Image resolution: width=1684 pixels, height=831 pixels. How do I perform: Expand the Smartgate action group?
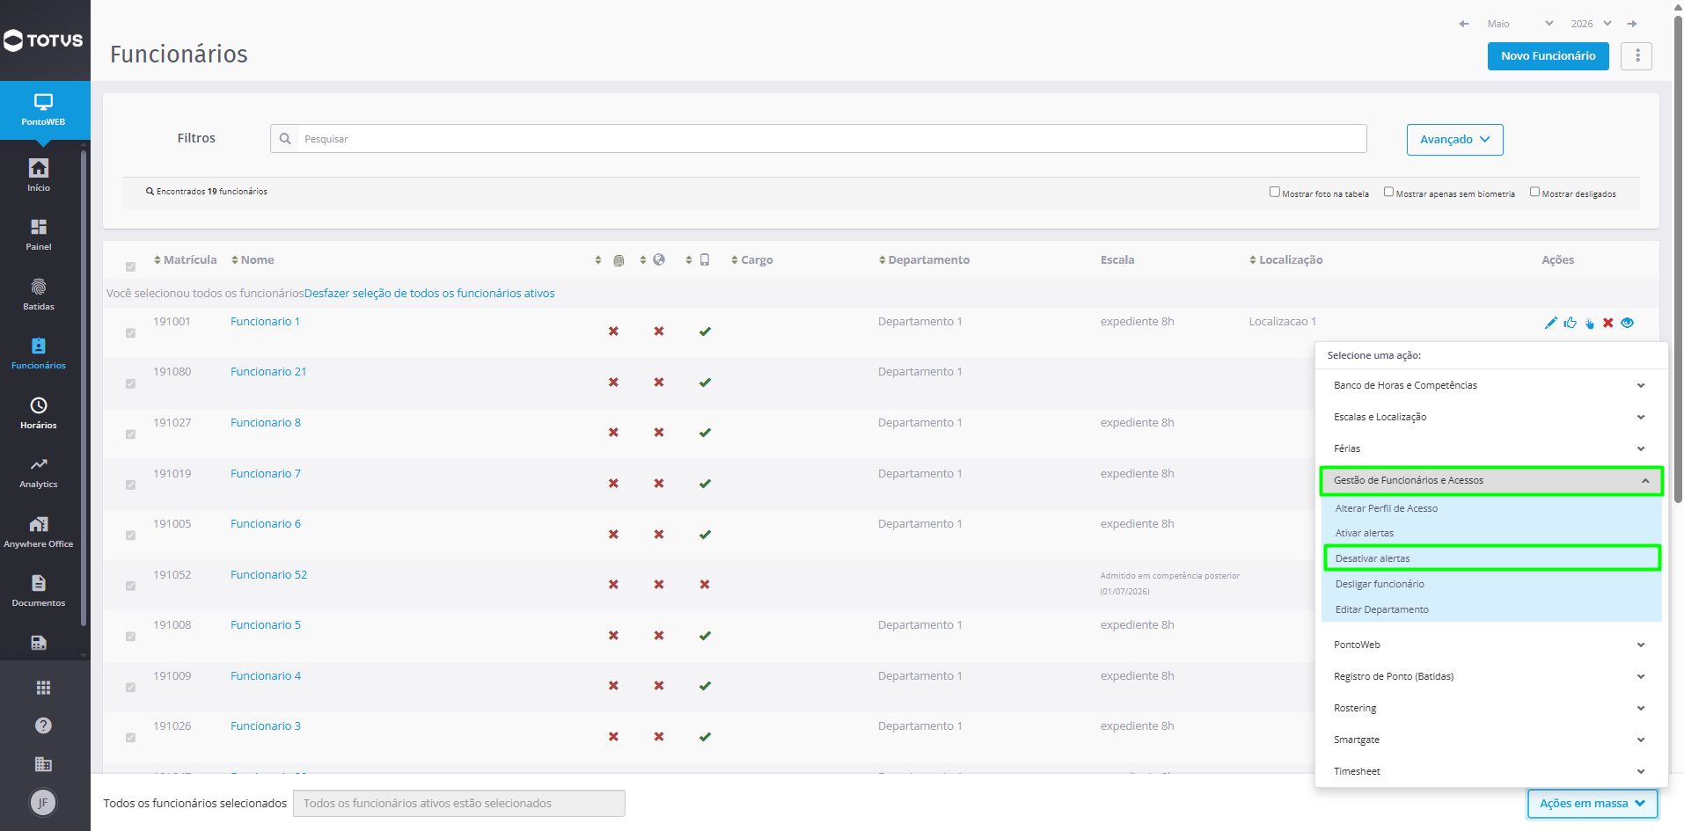coord(1490,740)
